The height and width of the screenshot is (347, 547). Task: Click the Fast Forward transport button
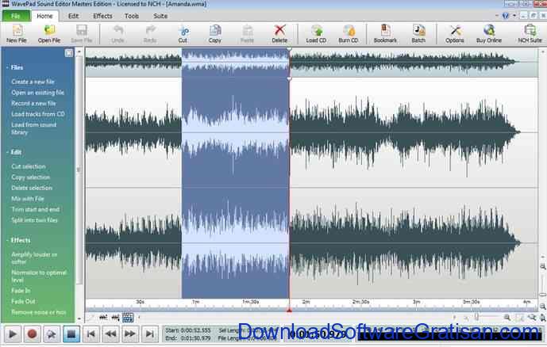pyautogui.click(x=130, y=334)
